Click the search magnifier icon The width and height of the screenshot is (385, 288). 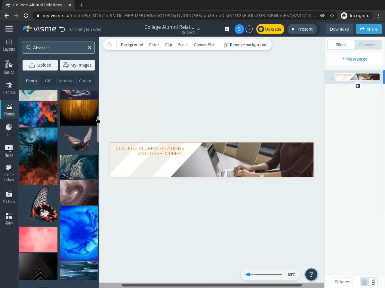29,47
